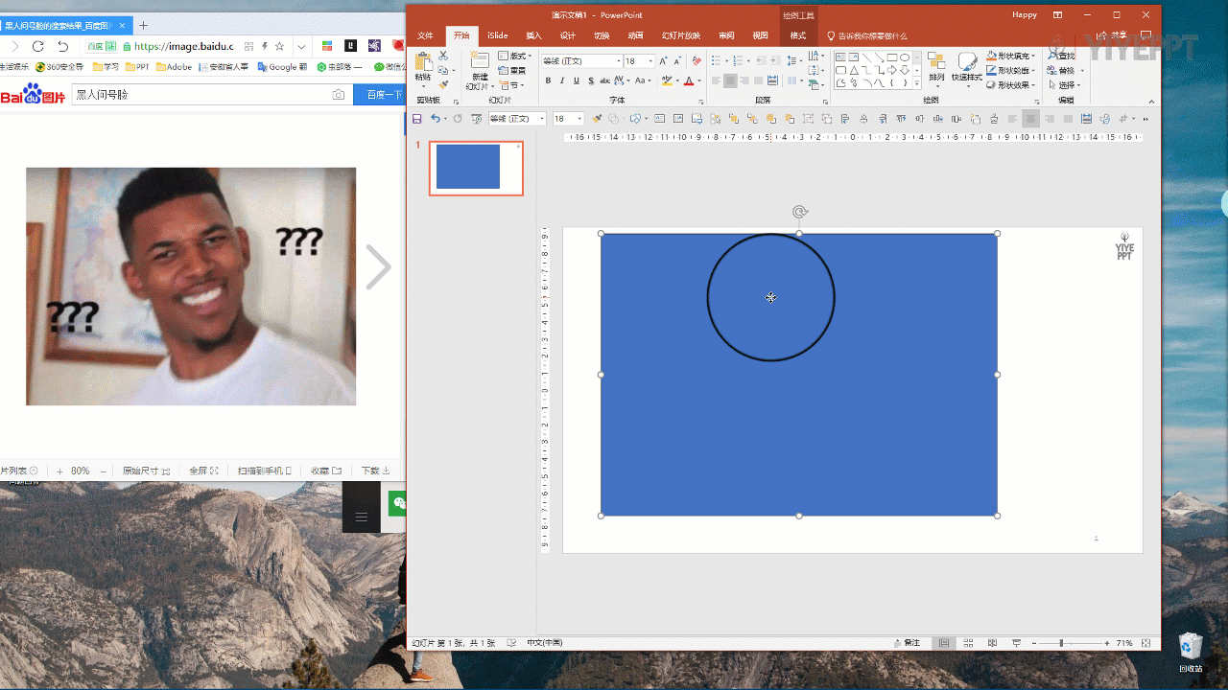Click the Clear Formatting eraser icon
Screen dimensions: 1228x690
697,61
